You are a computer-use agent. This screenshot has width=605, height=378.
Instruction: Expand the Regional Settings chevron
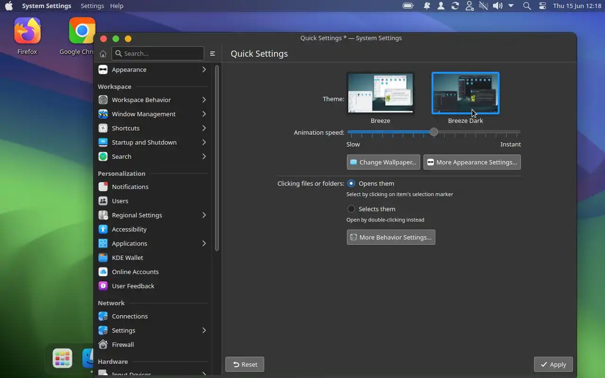[204, 215]
